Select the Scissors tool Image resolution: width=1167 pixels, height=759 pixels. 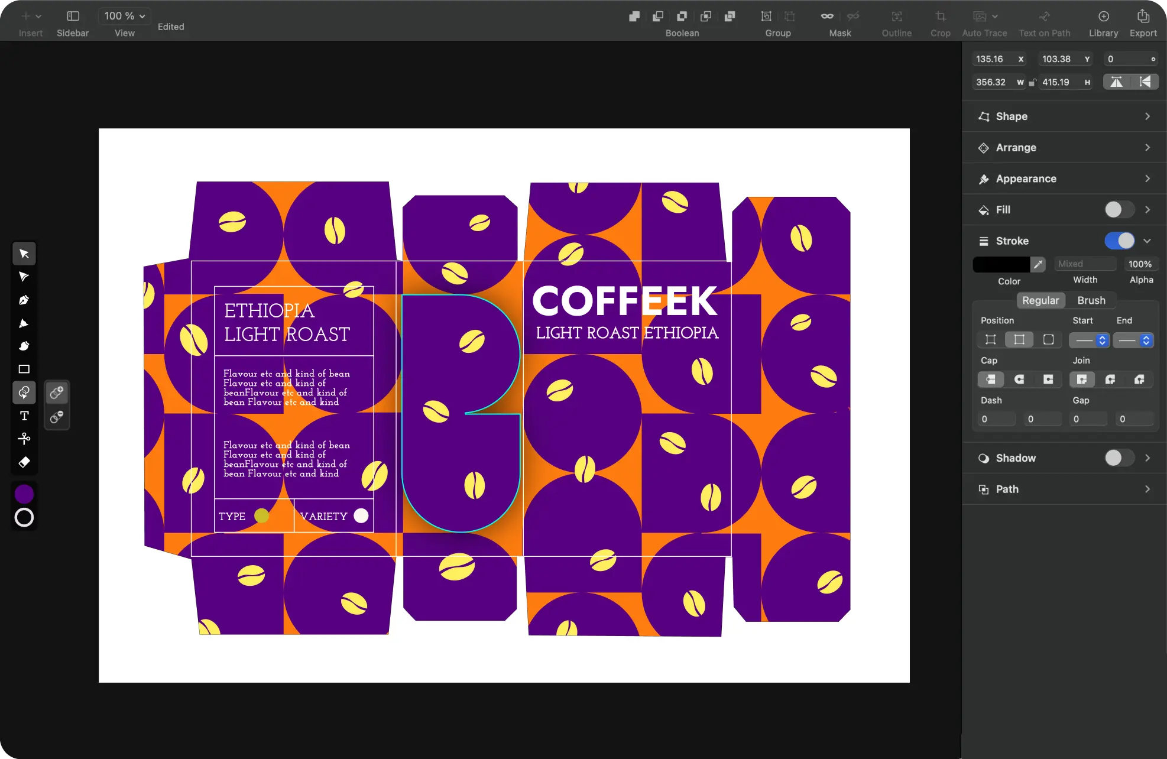pyautogui.click(x=24, y=438)
